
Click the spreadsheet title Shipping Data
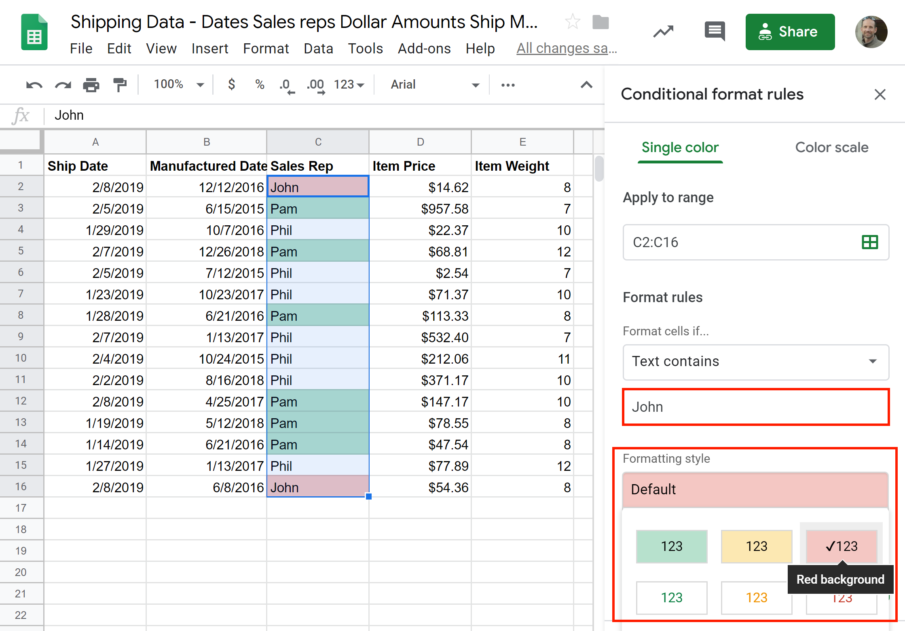(304, 22)
